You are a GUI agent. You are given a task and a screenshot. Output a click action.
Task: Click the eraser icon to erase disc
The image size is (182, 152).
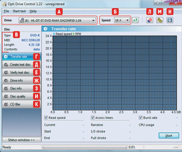click(x=150, y=20)
